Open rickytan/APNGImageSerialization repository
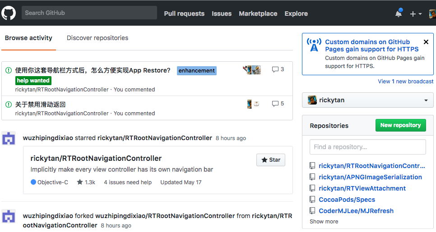 (370, 177)
